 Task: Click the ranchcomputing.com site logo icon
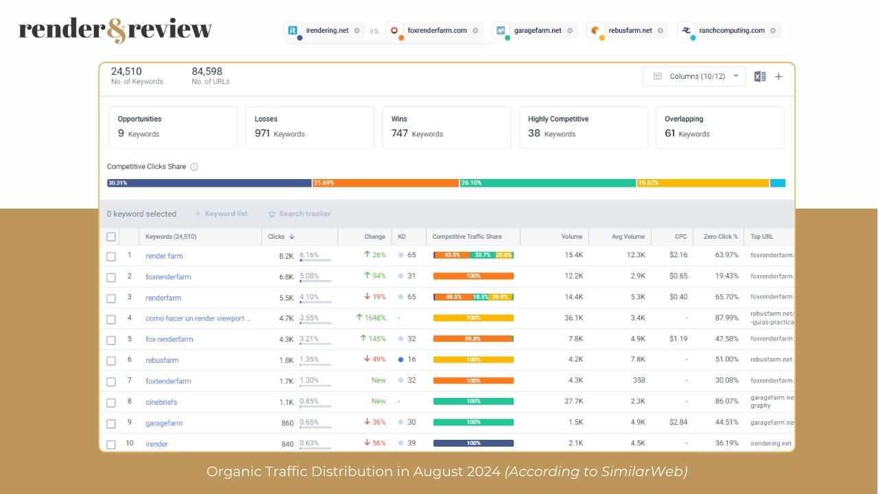coord(687,30)
